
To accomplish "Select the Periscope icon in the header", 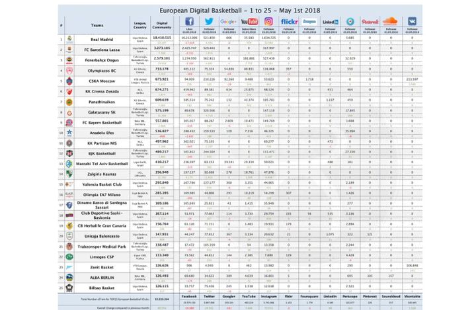I will (x=350, y=22).
